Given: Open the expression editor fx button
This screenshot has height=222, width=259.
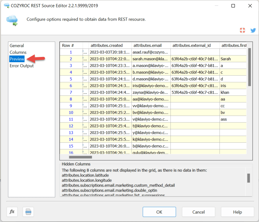Looking at the screenshot, I should (x=12, y=212).
